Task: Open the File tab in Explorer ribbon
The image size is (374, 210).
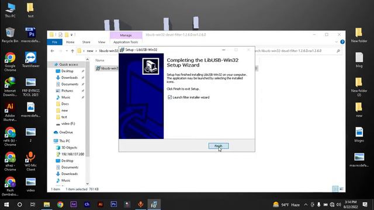Action: coord(54,42)
